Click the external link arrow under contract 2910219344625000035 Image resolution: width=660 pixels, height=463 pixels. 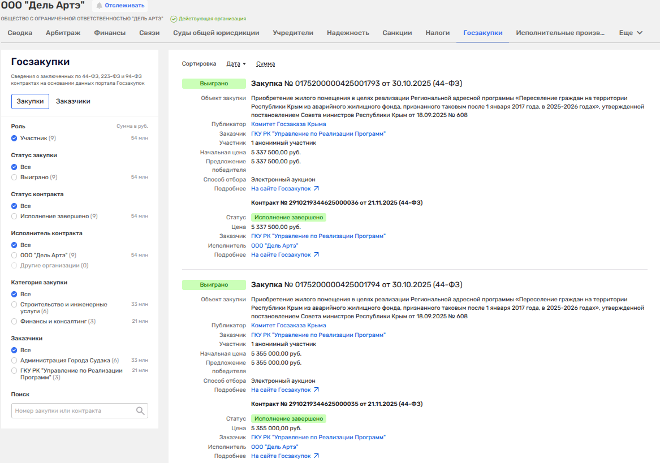316,456
